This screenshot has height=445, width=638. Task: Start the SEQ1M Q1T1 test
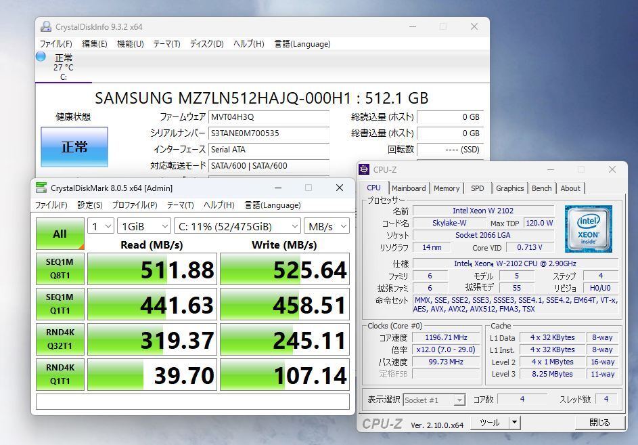60,304
